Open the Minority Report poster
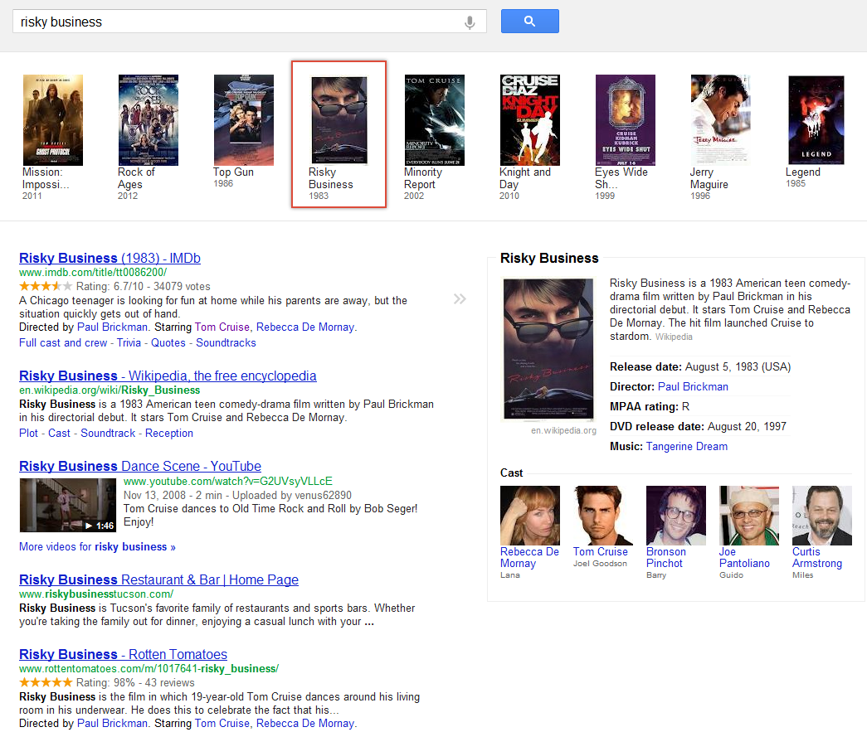The width and height of the screenshot is (867, 732). (434, 120)
